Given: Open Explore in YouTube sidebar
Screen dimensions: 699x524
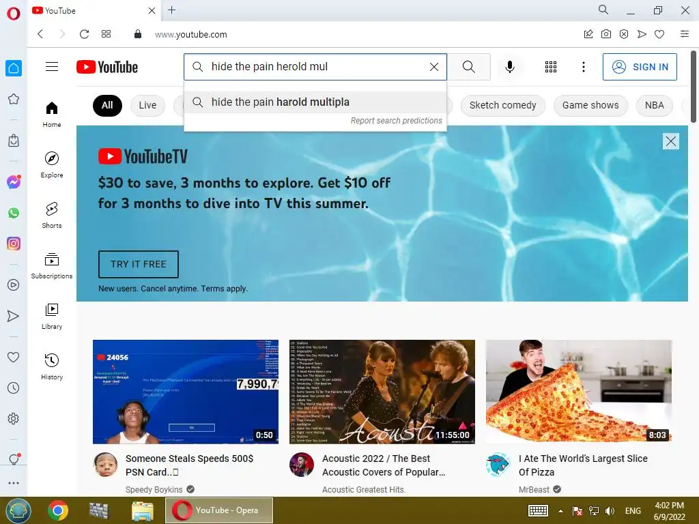Looking at the screenshot, I should click(x=52, y=165).
